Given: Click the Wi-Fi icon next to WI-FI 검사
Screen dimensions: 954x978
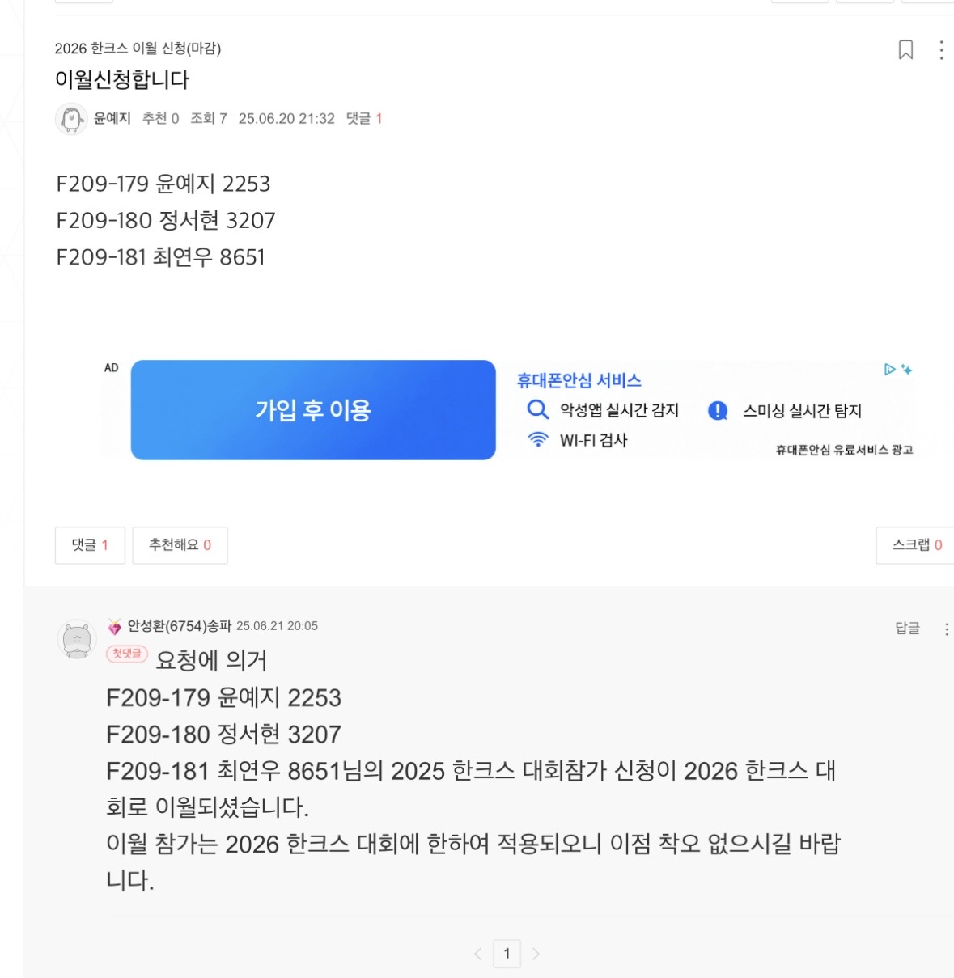Looking at the screenshot, I should [x=537, y=439].
